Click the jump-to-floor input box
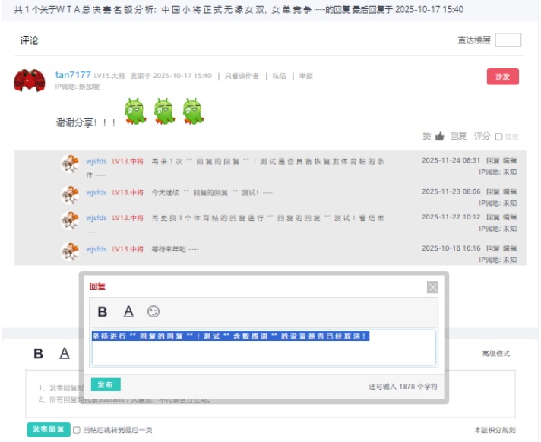541x442 pixels. [508, 40]
